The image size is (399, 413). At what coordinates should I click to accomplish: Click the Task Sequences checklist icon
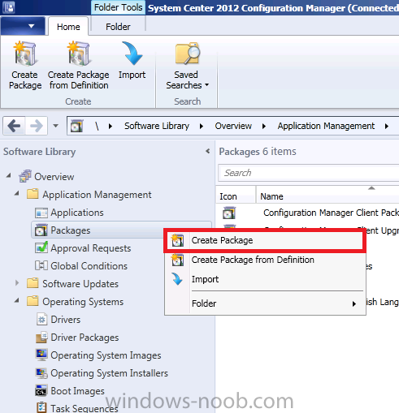click(x=41, y=407)
